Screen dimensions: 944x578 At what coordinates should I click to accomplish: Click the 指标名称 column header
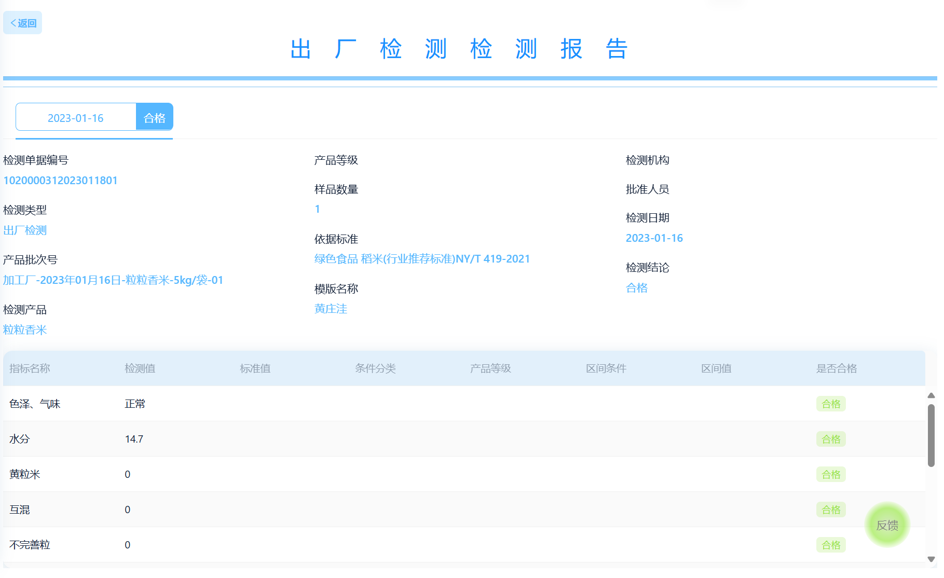30,368
